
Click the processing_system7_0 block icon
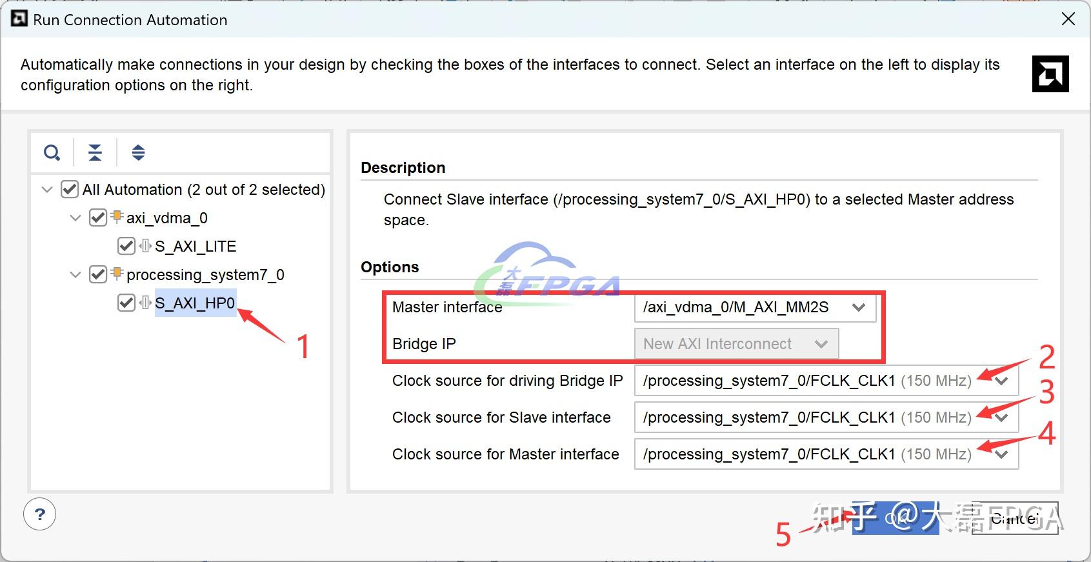(117, 274)
